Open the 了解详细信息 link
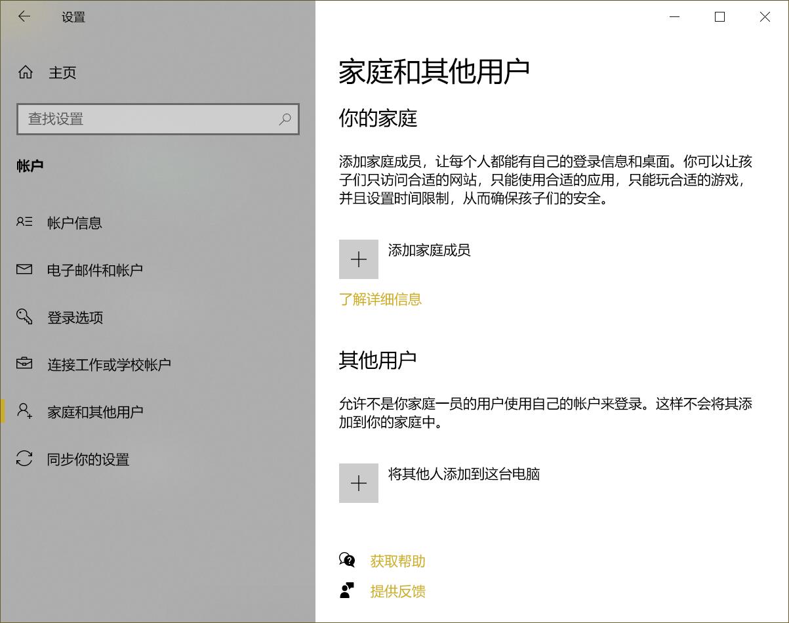Viewport: 789px width, 623px height. [x=380, y=299]
